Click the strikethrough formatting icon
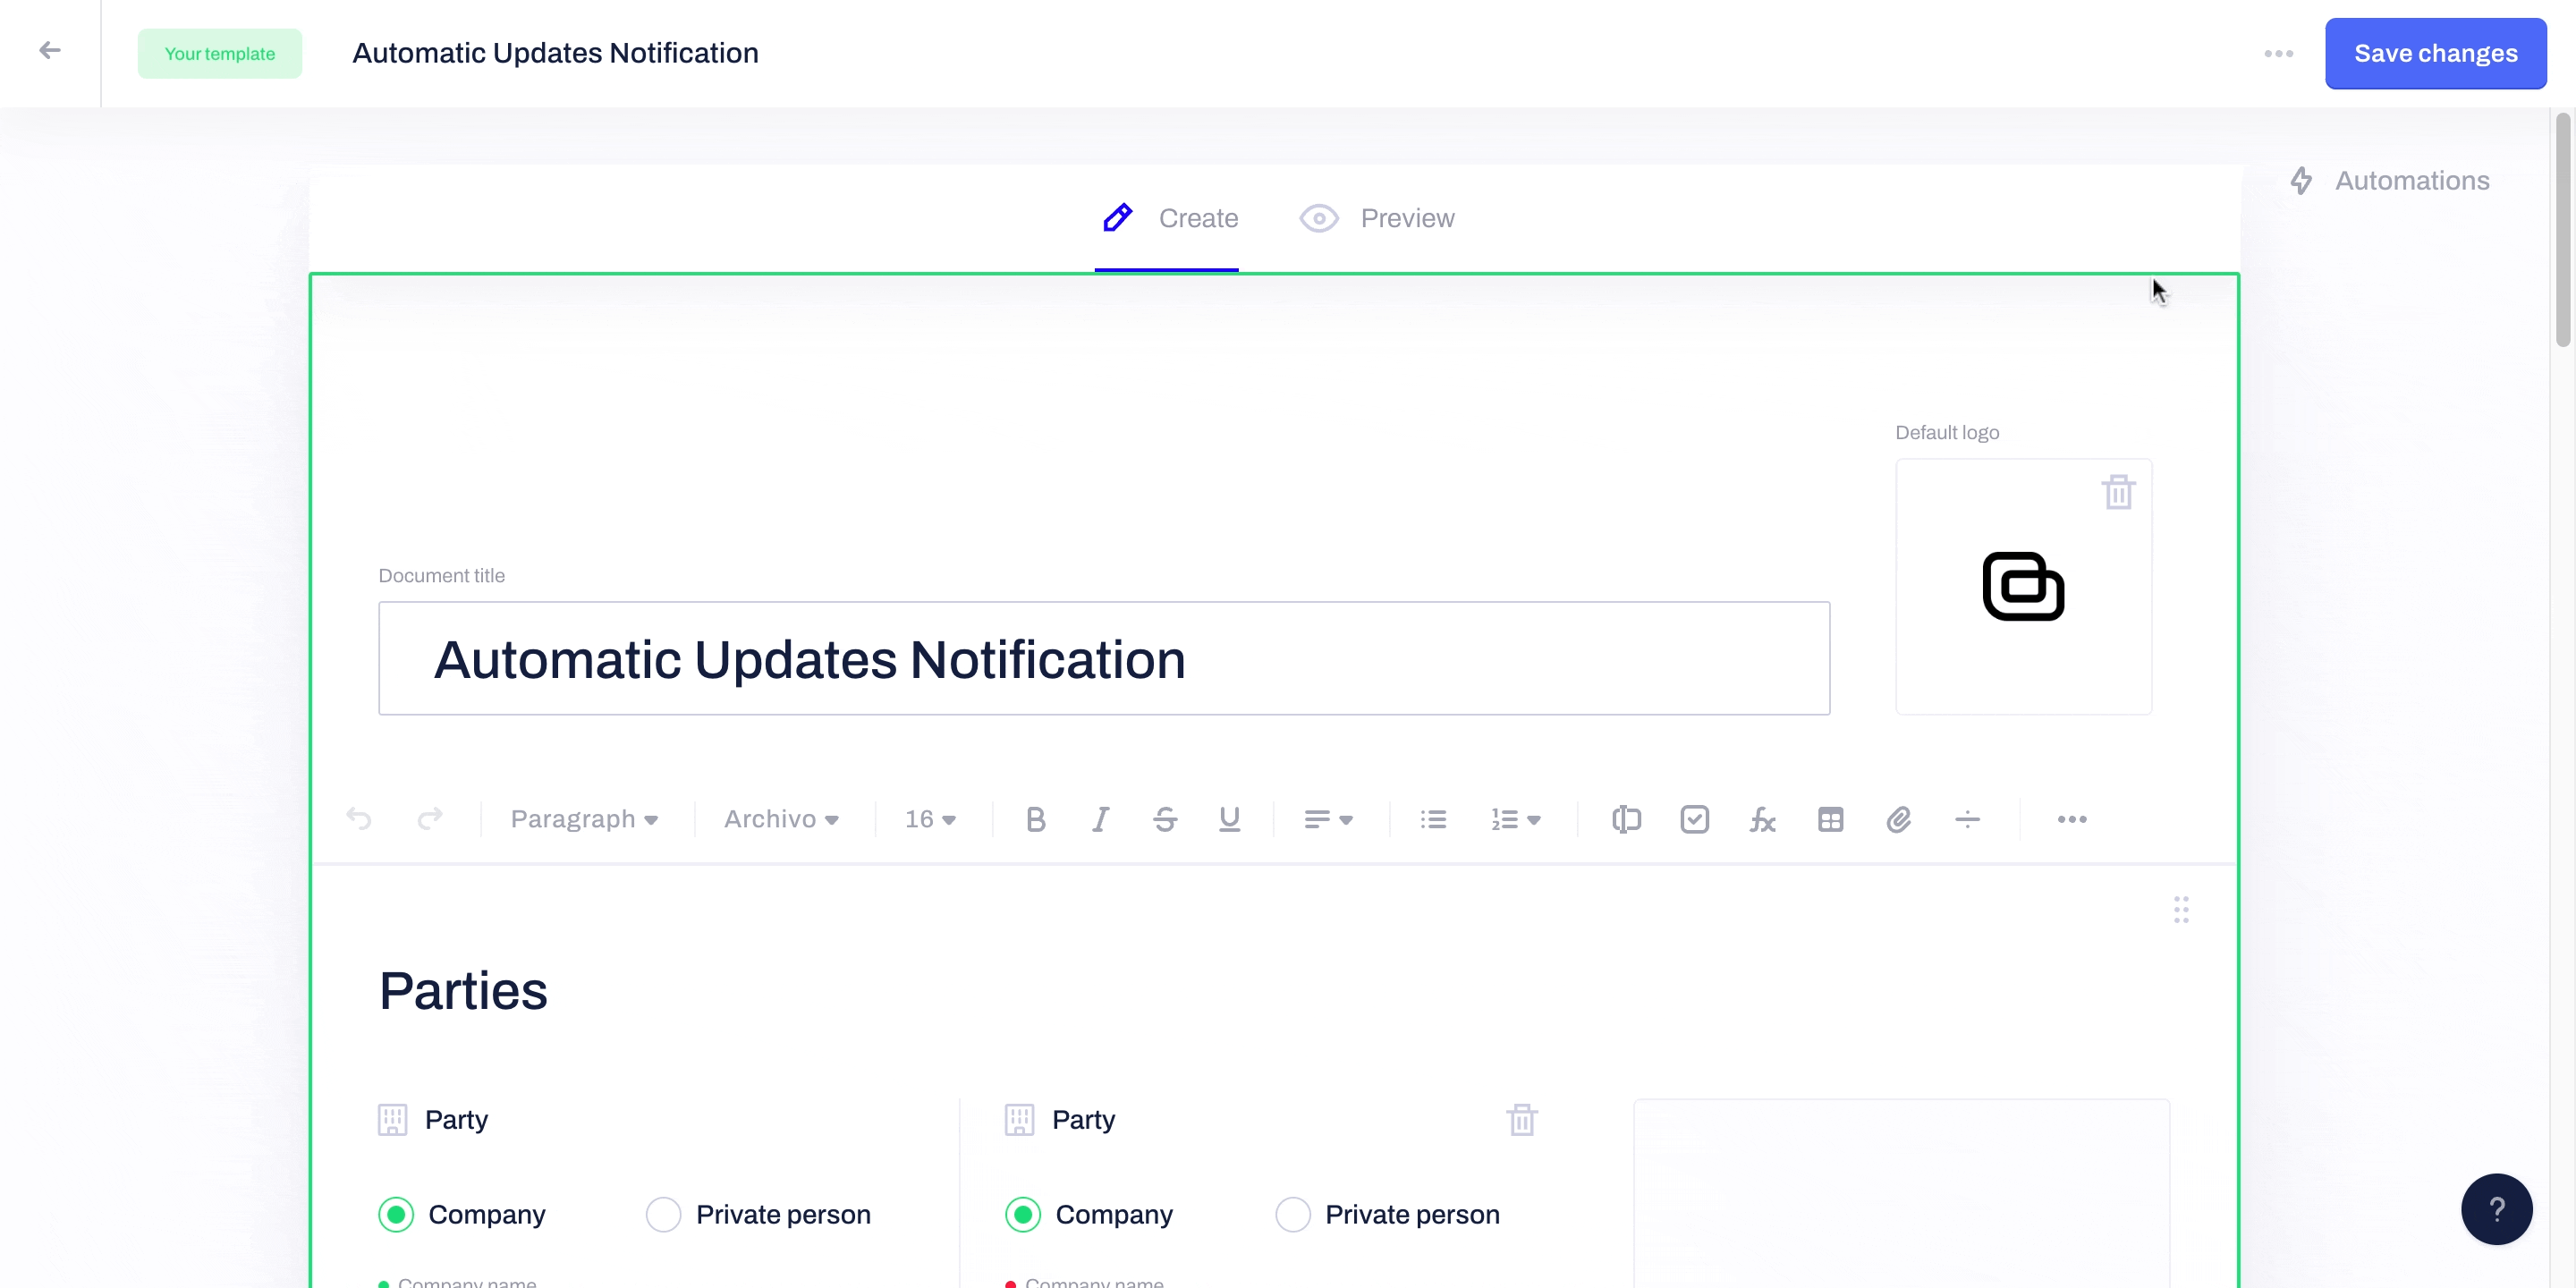2576x1288 pixels. 1166,818
